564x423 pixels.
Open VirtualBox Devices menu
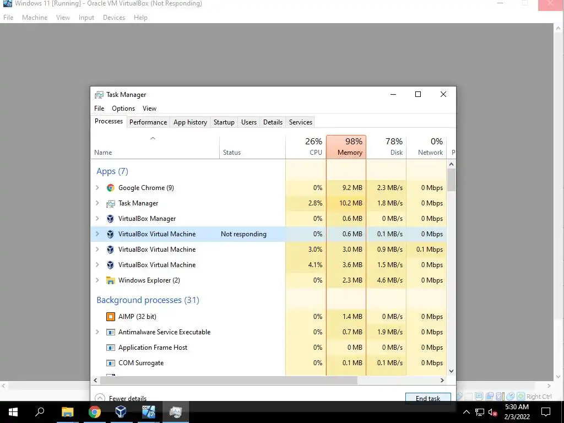click(x=114, y=18)
